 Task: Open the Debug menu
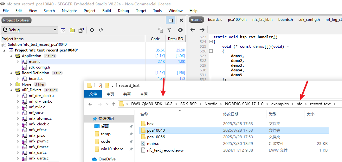(123, 11)
